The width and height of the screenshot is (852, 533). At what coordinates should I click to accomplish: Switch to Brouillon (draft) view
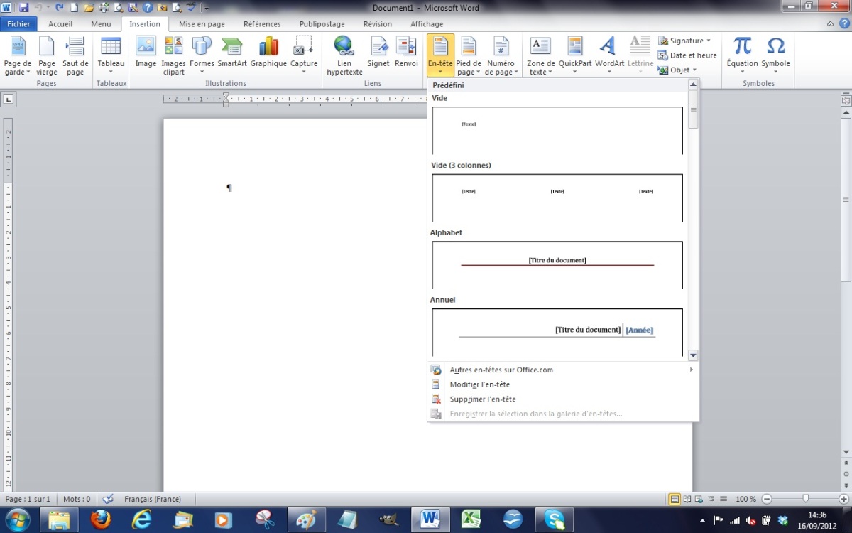(x=723, y=499)
